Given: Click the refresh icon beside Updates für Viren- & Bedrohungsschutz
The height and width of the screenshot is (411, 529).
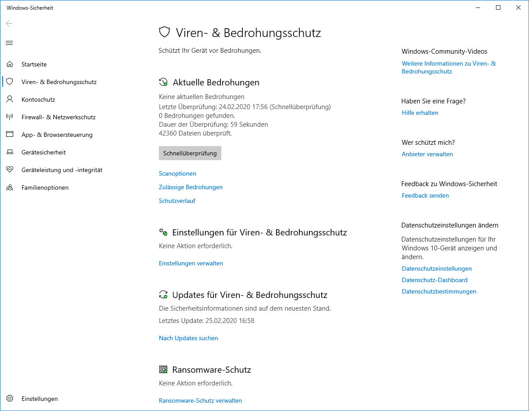Looking at the screenshot, I should 163,294.
